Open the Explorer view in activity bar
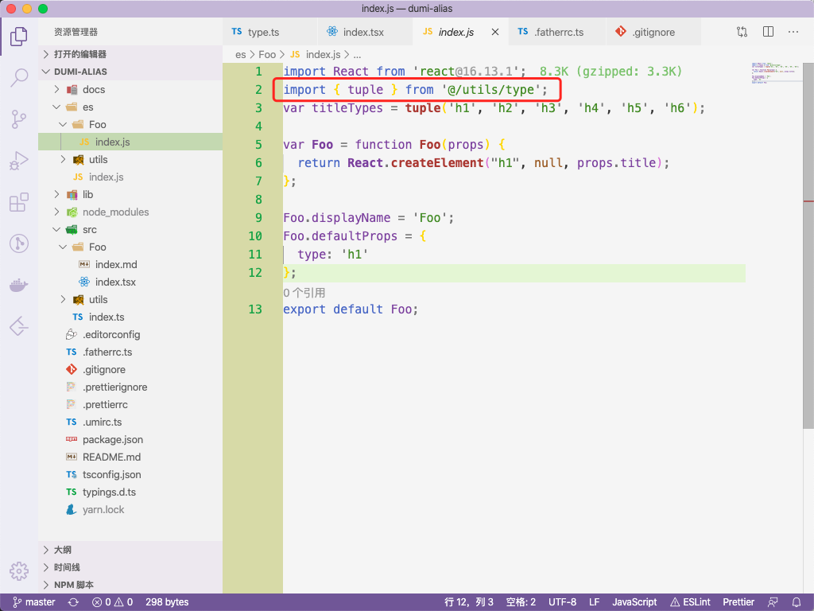 coord(19,37)
